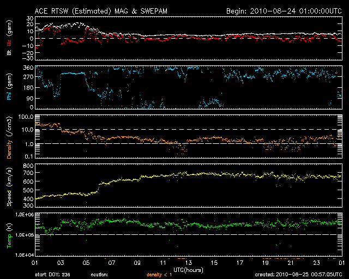349x279 pixels.
Task: Click the '09' hour tick label
Action: [x=137, y=263]
